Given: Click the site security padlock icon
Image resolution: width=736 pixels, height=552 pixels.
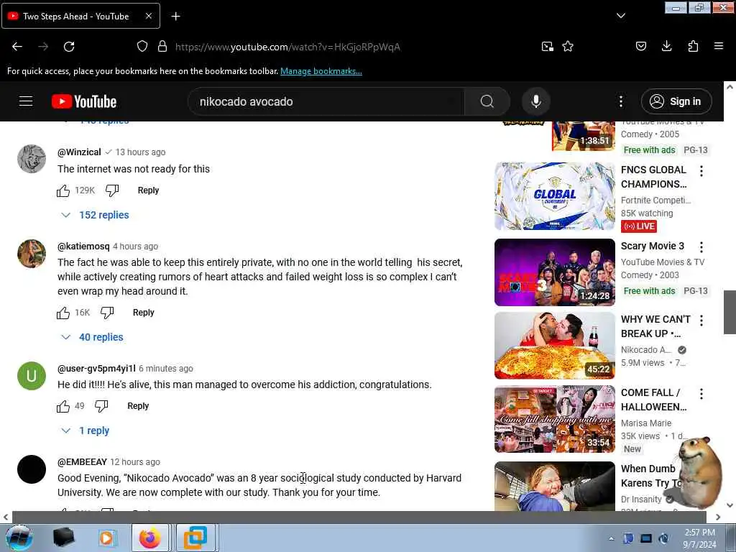Looking at the screenshot, I should tap(162, 47).
